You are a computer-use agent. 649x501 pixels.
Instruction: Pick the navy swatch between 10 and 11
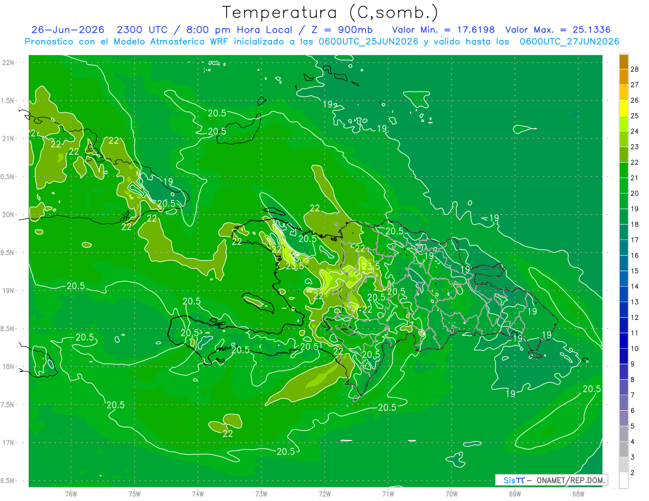pos(624,341)
